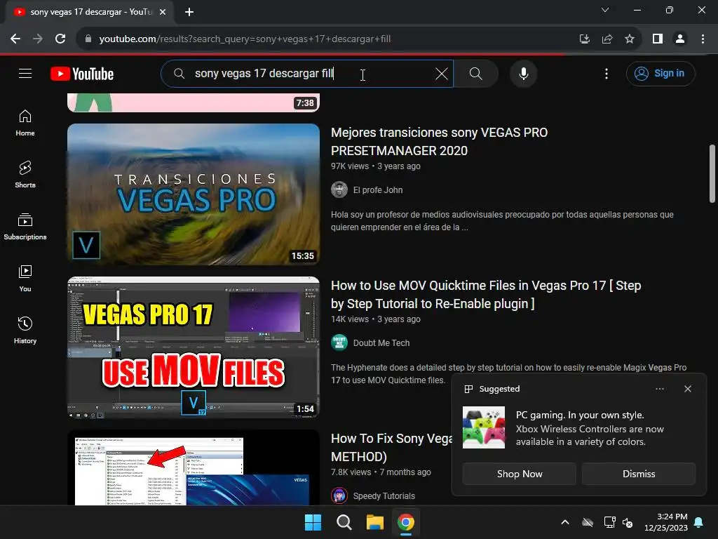This screenshot has height=539, width=718.
Task: Open History in the sidebar
Action: click(x=25, y=330)
